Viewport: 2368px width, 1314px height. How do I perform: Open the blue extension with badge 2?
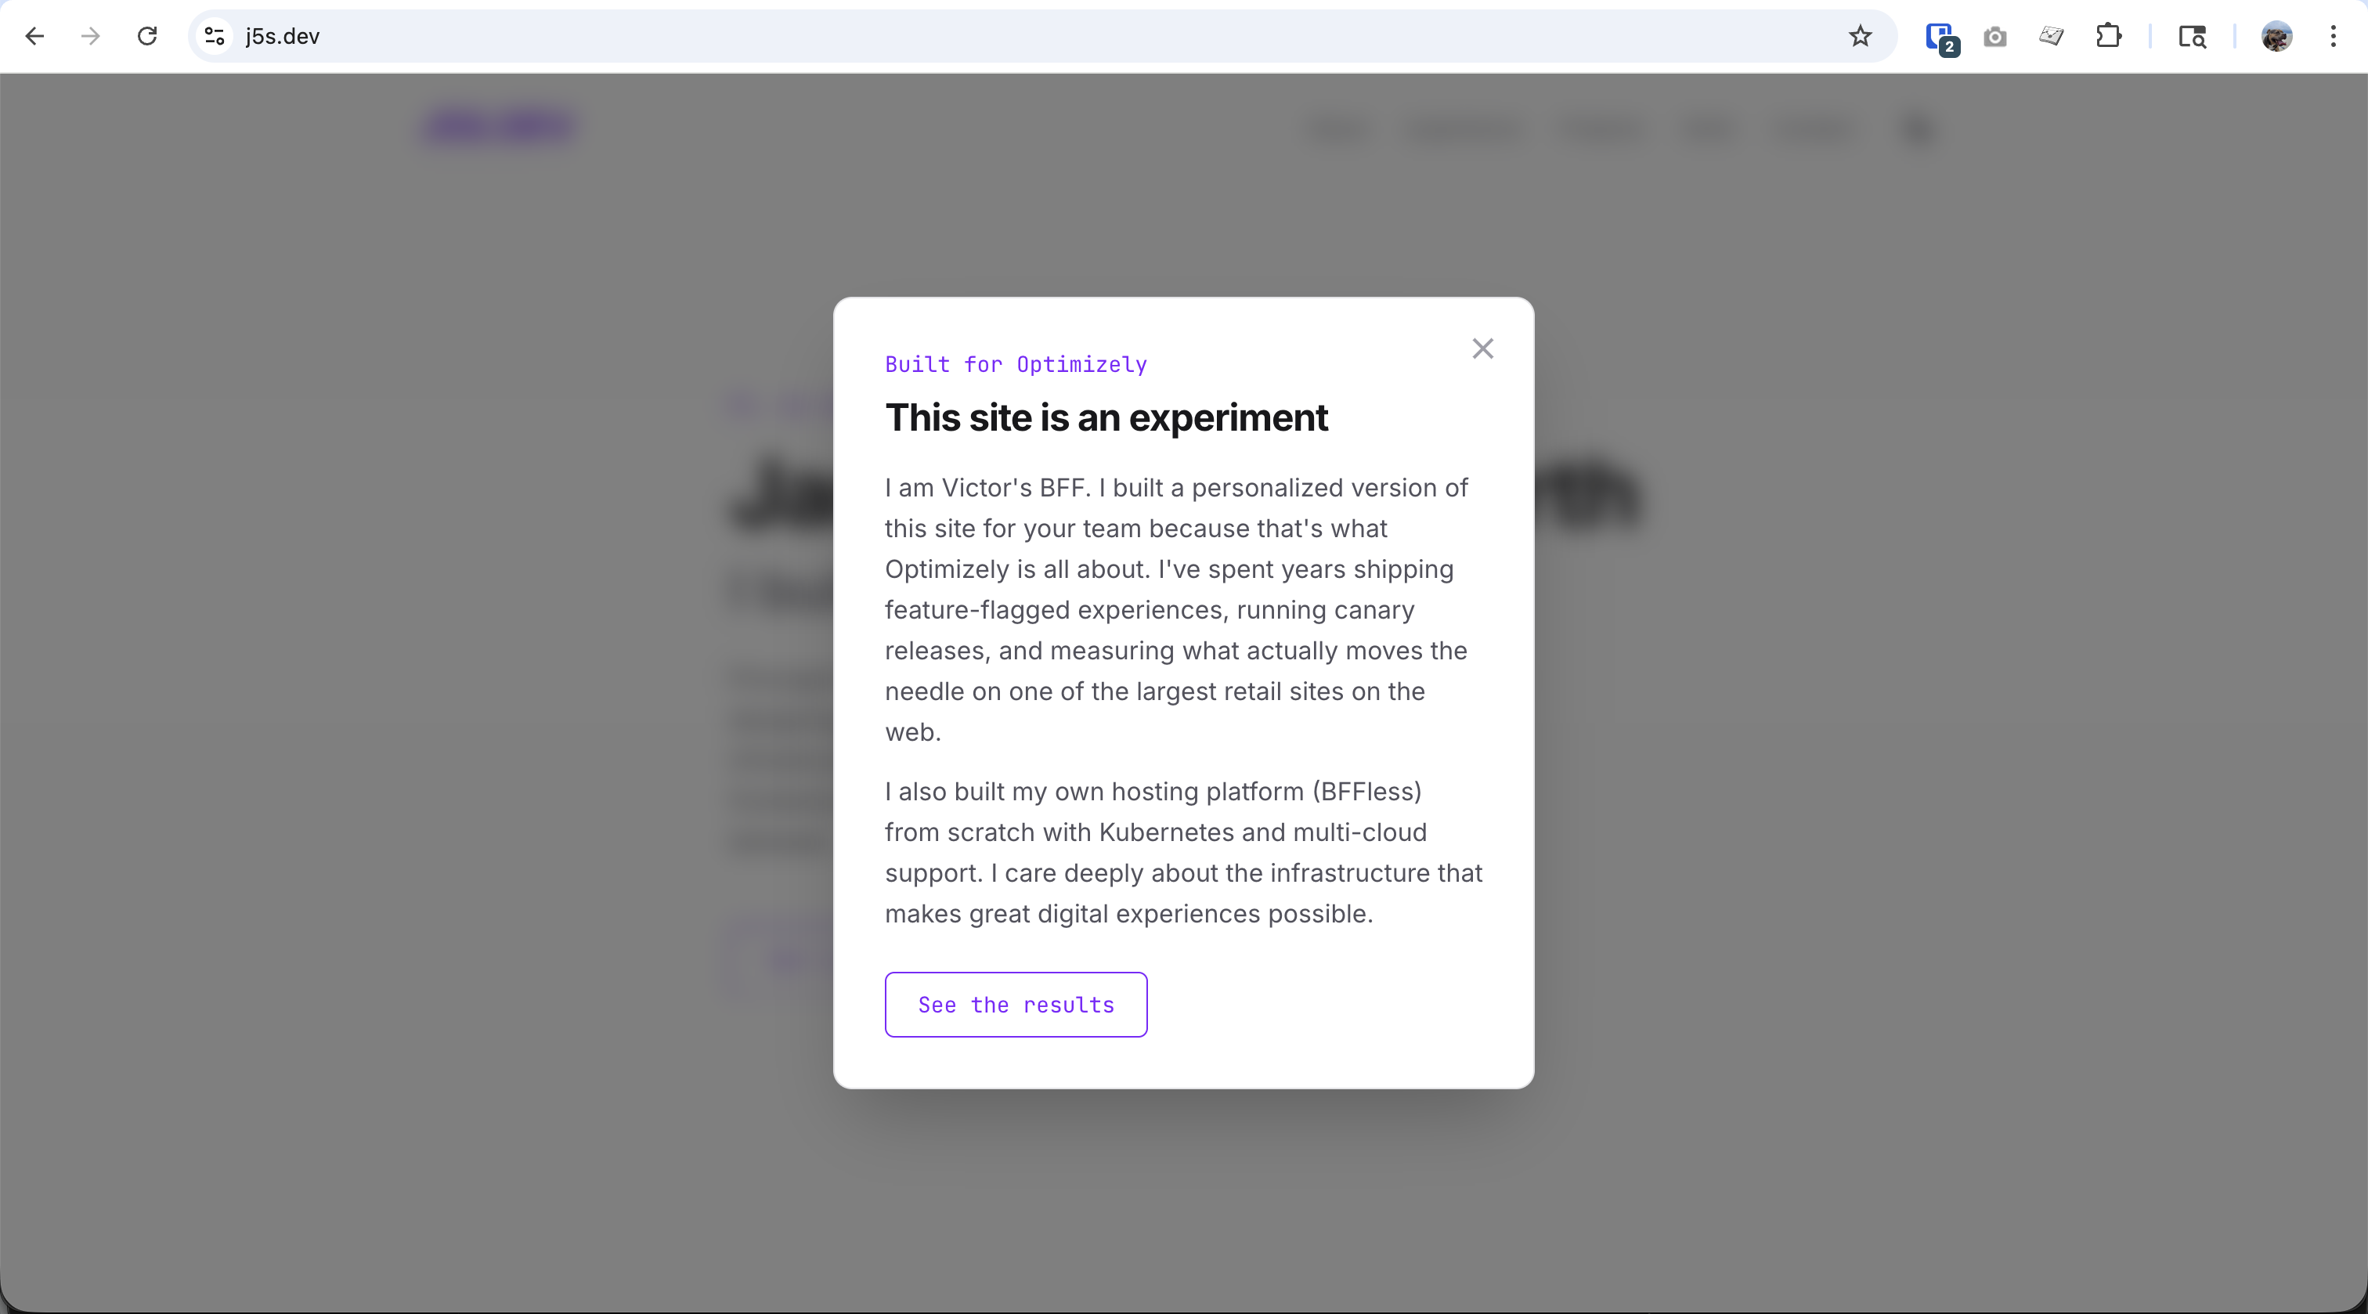[1940, 37]
